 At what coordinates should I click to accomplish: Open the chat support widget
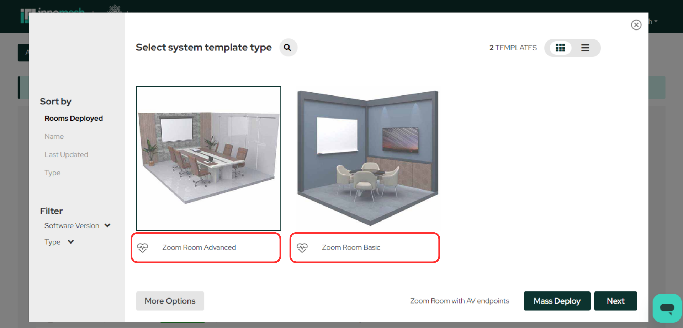[x=667, y=308]
